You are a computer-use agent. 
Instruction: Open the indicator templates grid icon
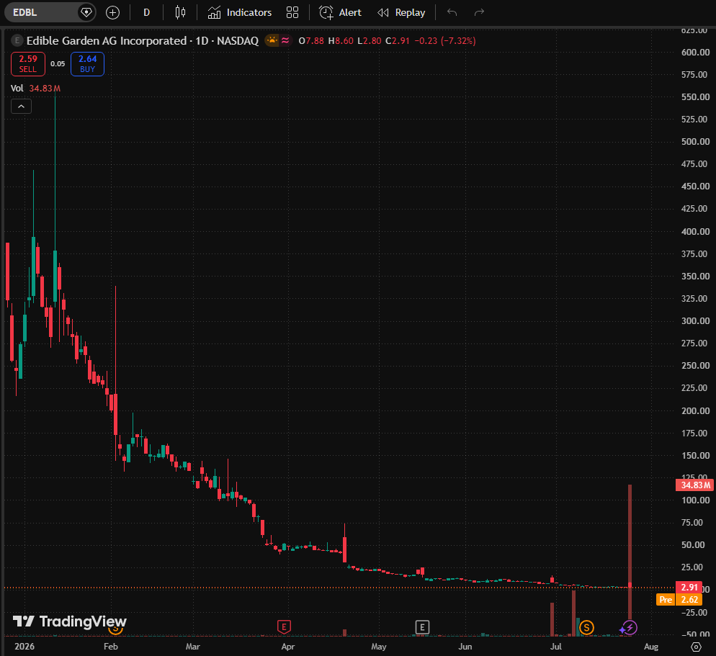coord(292,12)
